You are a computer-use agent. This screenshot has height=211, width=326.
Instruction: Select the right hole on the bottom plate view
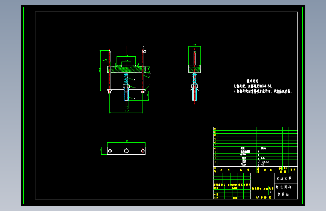pyautogui.click(x=143, y=151)
